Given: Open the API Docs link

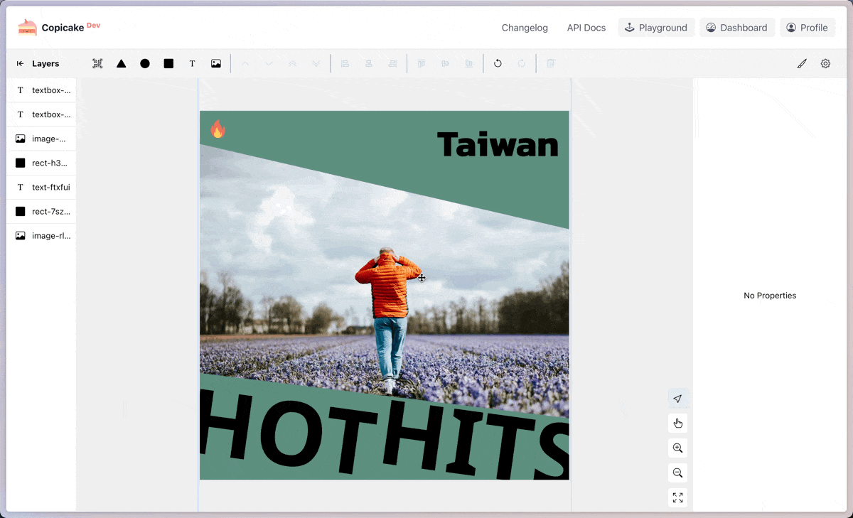Looking at the screenshot, I should click(x=586, y=28).
